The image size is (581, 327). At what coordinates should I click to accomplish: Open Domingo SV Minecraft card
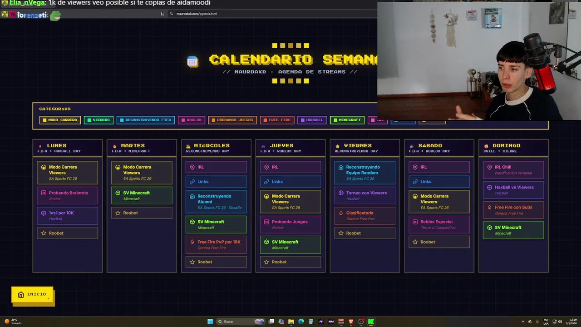tap(513, 230)
